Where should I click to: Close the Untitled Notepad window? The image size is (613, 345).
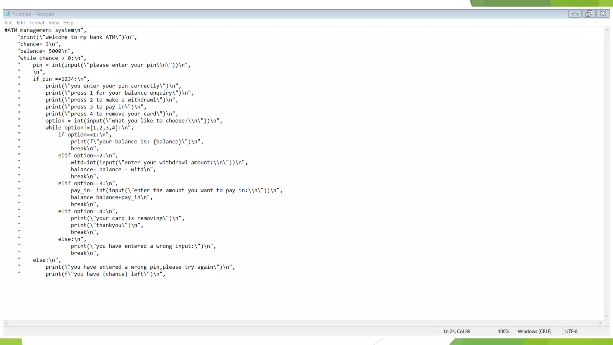point(603,14)
